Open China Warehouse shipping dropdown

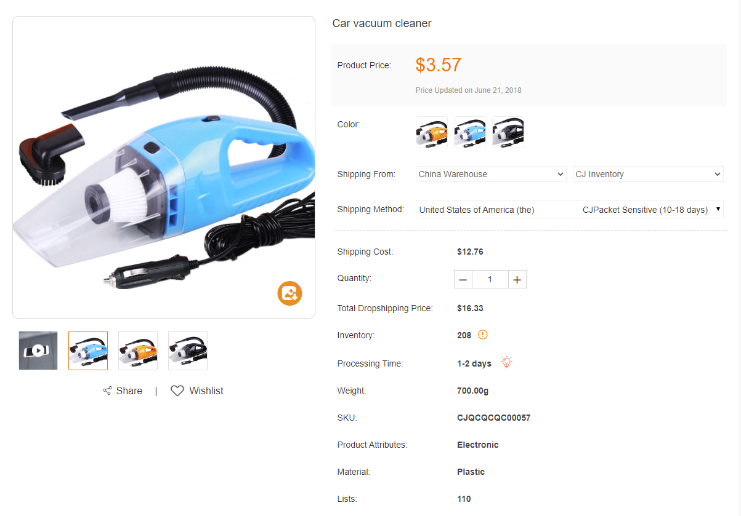491,174
